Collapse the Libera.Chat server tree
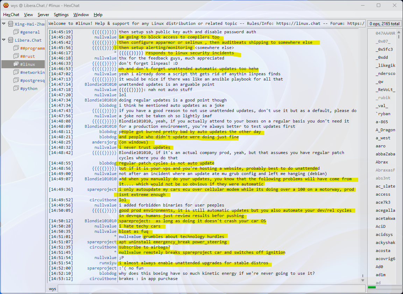The width and height of the screenshot is (403, 294). 4,40
